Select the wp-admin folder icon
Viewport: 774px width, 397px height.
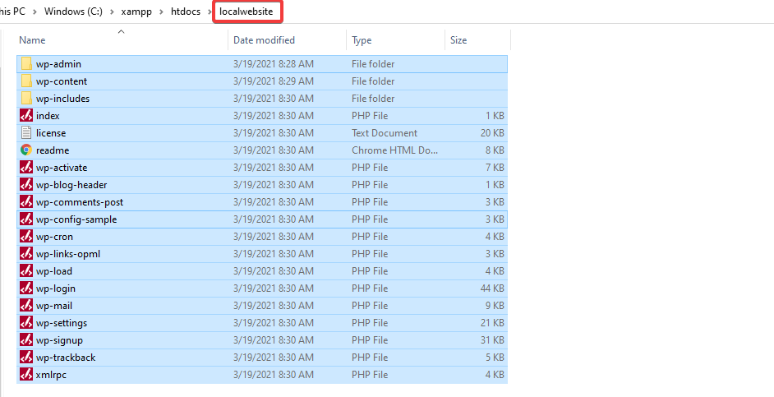coord(26,64)
